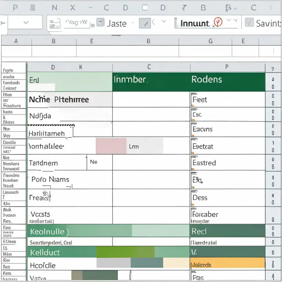
Task: Click the Taerdroial cell
Action: (x=228, y=242)
